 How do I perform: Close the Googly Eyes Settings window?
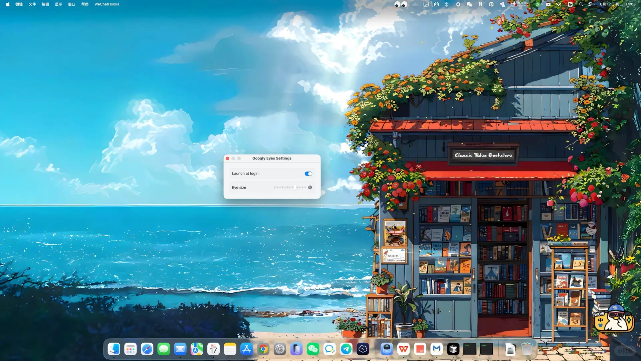pos(228,158)
